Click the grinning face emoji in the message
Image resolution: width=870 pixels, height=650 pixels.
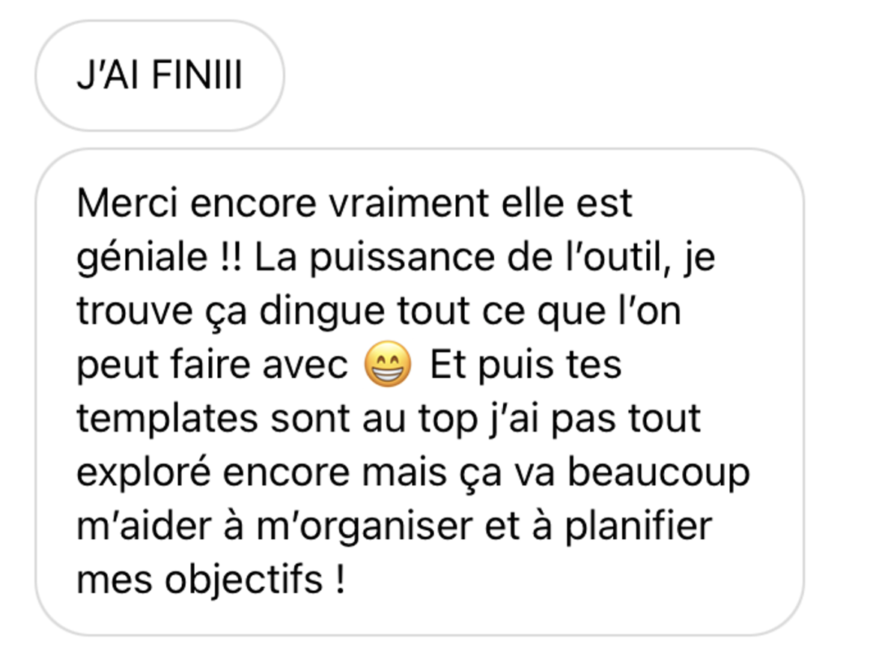coord(388,364)
